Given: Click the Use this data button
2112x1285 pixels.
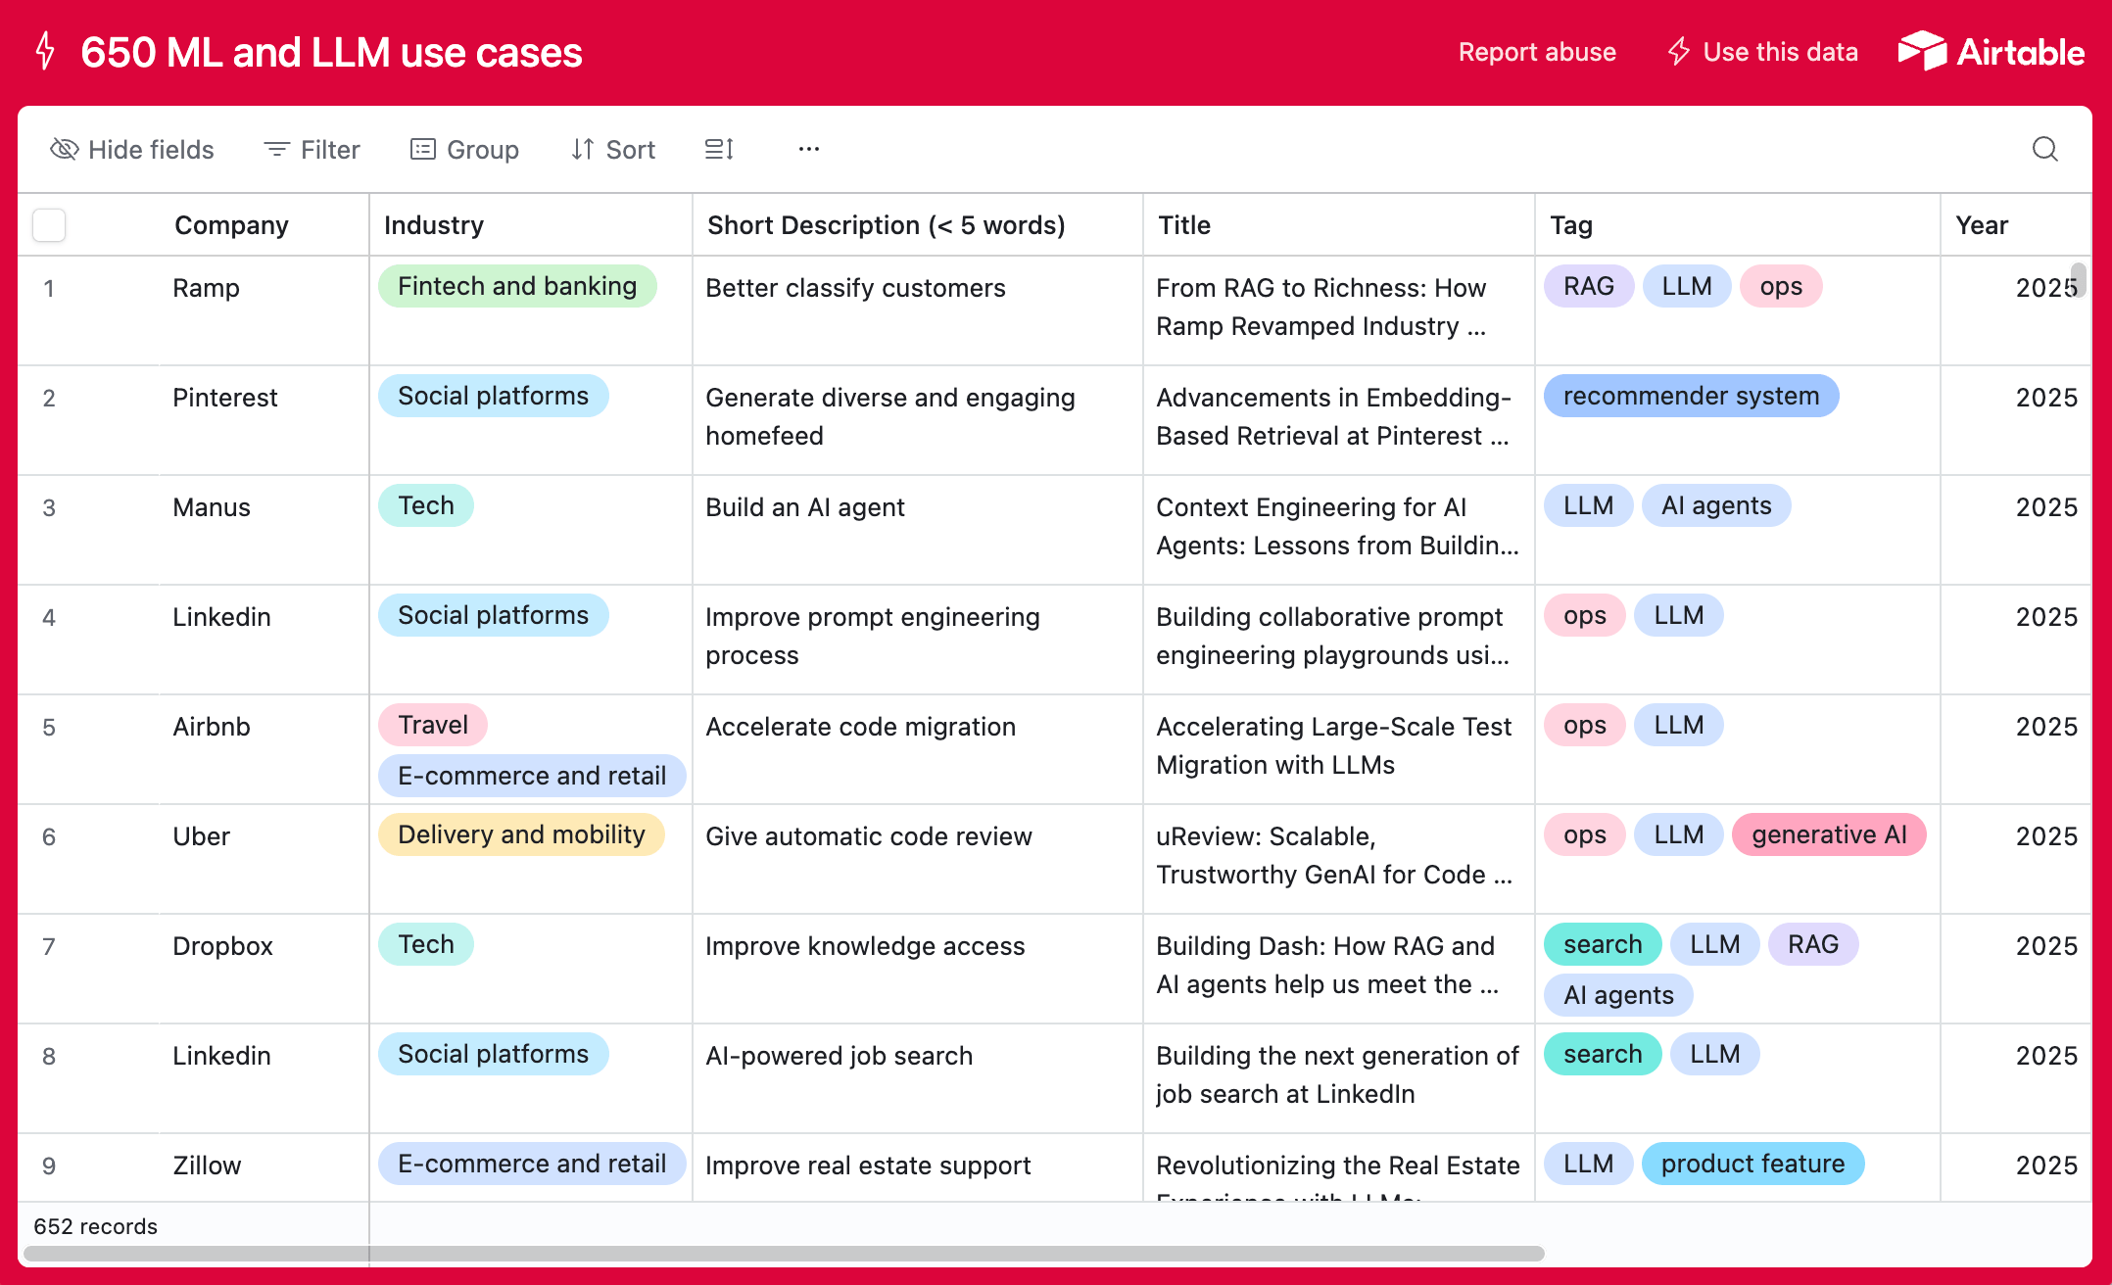Looking at the screenshot, I should point(1762,52).
